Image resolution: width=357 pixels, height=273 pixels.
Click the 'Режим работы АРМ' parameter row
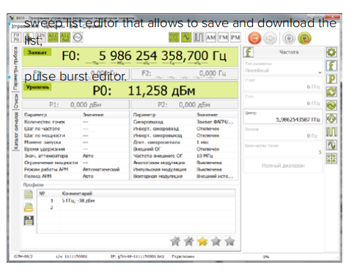(x=76, y=169)
